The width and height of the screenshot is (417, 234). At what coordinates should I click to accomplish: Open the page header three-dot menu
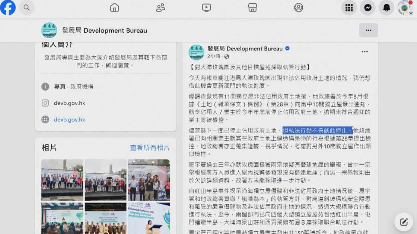point(368,30)
